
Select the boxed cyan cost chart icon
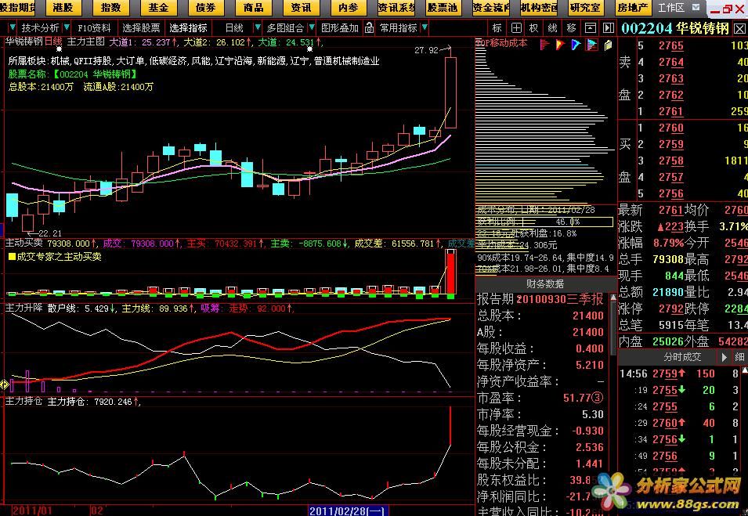point(592,45)
